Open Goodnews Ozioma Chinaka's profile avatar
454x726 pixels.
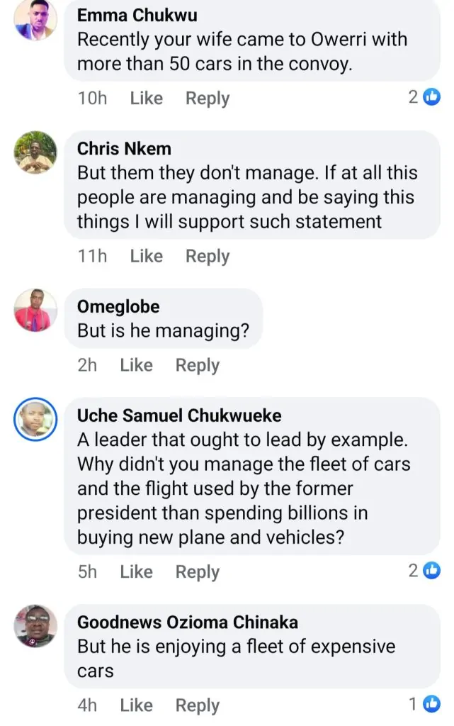pos(35,625)
